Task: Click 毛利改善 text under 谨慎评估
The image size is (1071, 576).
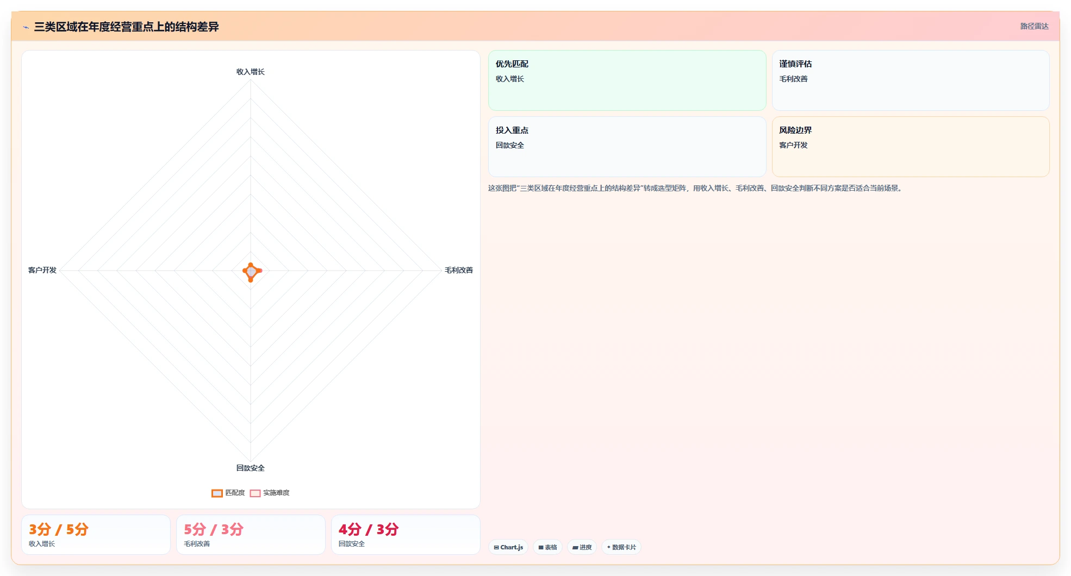Action: [793, 79]
